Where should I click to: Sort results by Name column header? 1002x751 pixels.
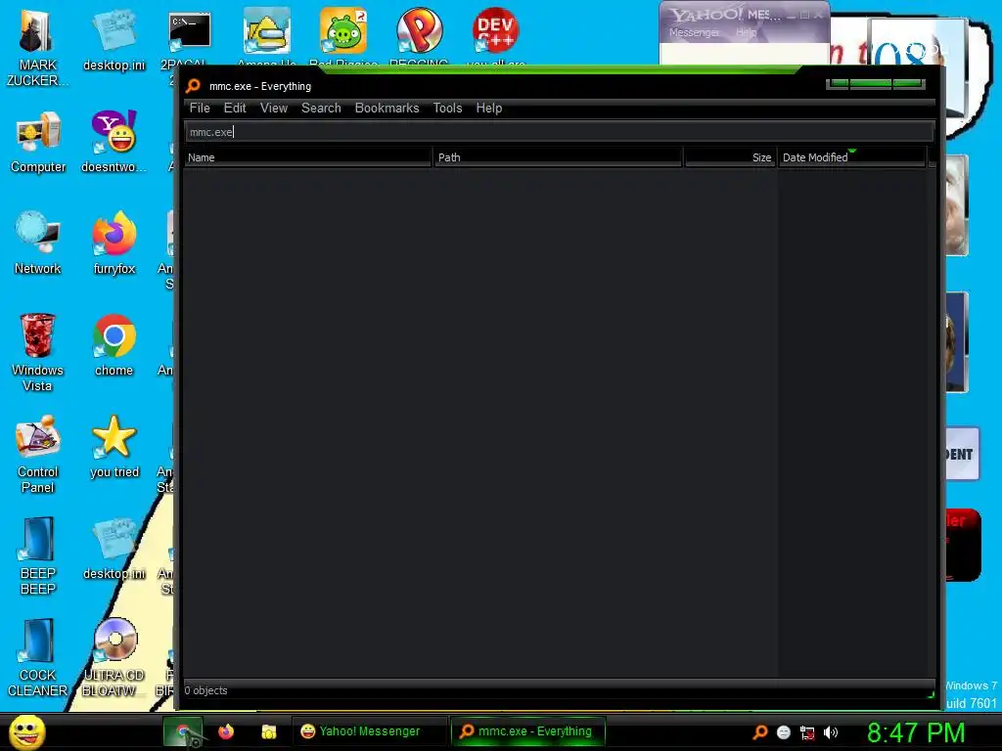(x=307, y=157)
